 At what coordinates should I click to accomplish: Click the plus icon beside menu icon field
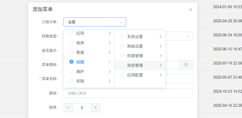click(186, 64)
